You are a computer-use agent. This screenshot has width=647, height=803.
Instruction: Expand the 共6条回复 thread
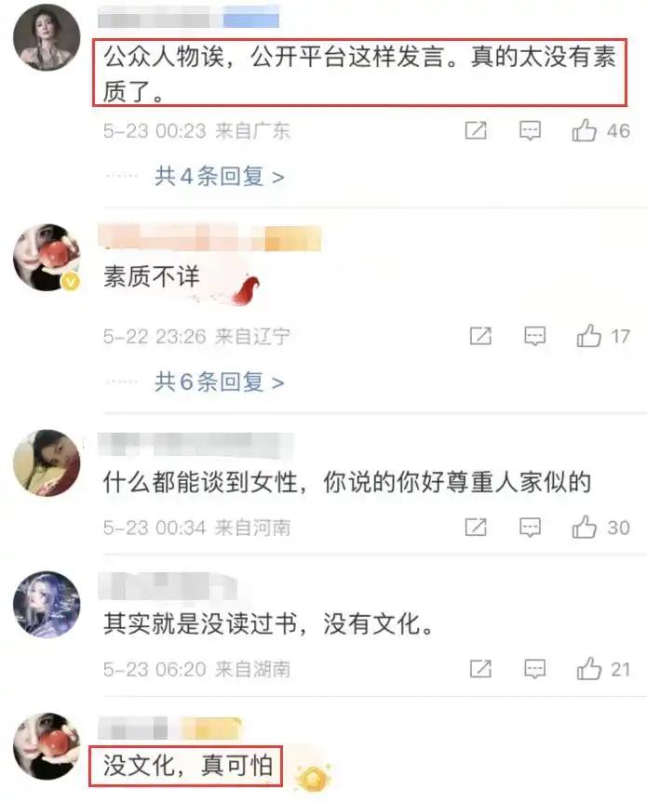pyautogui.click(x=220, y=382)
